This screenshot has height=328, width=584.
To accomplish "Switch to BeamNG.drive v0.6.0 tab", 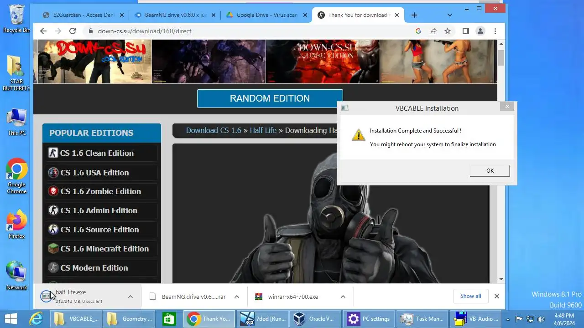I will pos(175,15).
